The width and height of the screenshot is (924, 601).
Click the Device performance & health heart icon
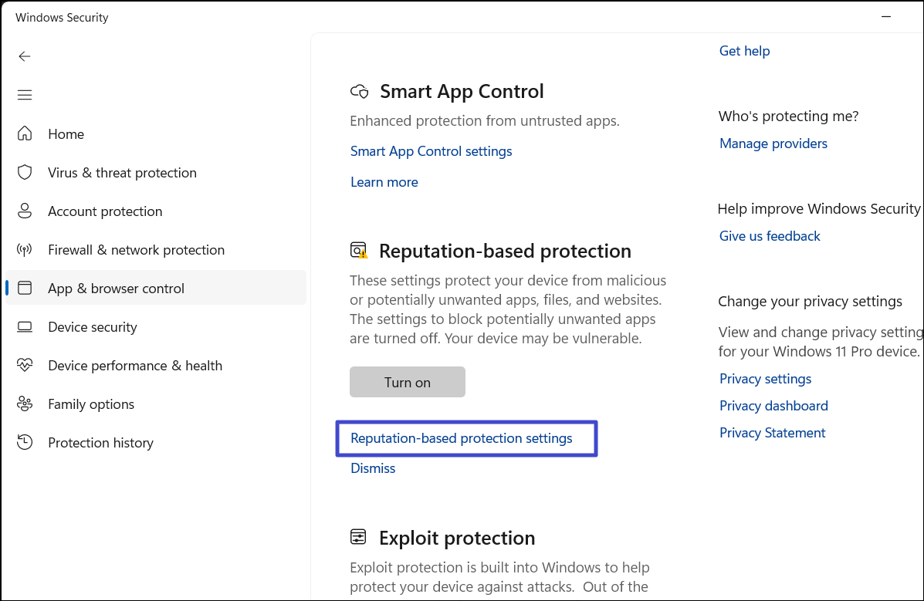point(25,365)
